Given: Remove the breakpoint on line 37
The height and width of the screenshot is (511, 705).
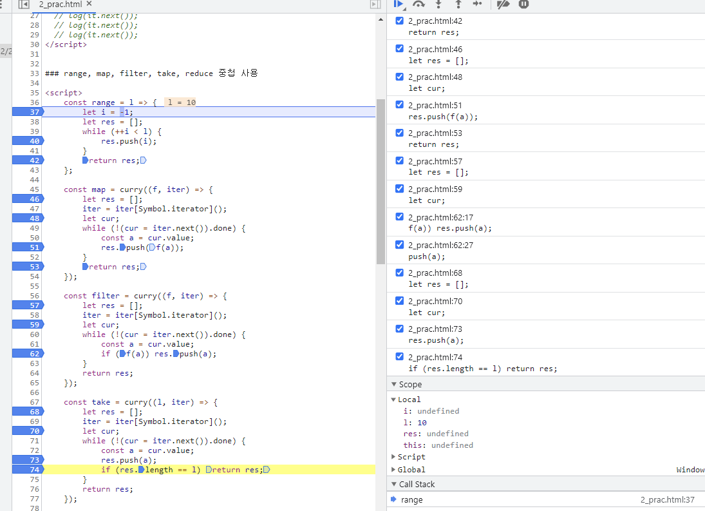Looking at the screenshot, I should click(x=28, y=112).
